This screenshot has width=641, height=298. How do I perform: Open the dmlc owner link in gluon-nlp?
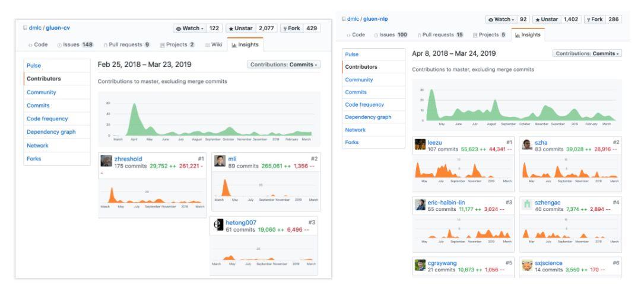pos(353,19)
